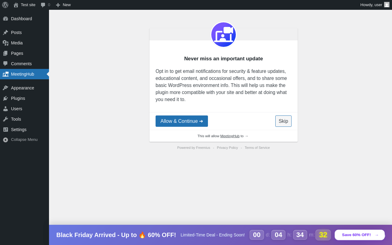Click the Appearance paintbrush icon
The height and width of the screenshot is (245, 392).
click(6, 88)
